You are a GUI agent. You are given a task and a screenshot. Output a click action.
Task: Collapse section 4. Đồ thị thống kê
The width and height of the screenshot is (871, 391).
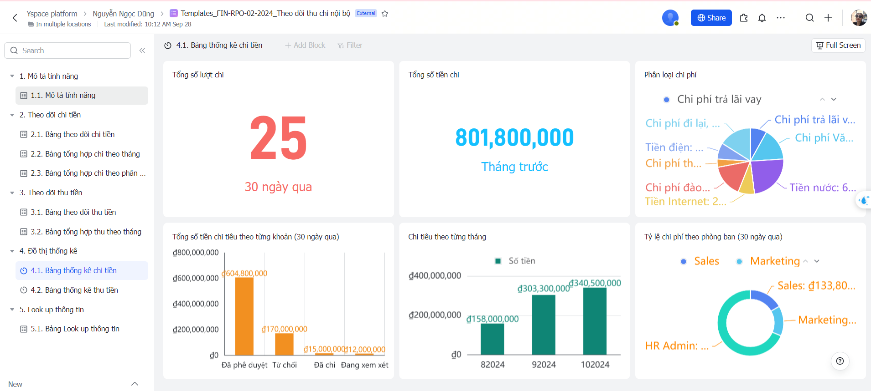click(x=12, y=251)
